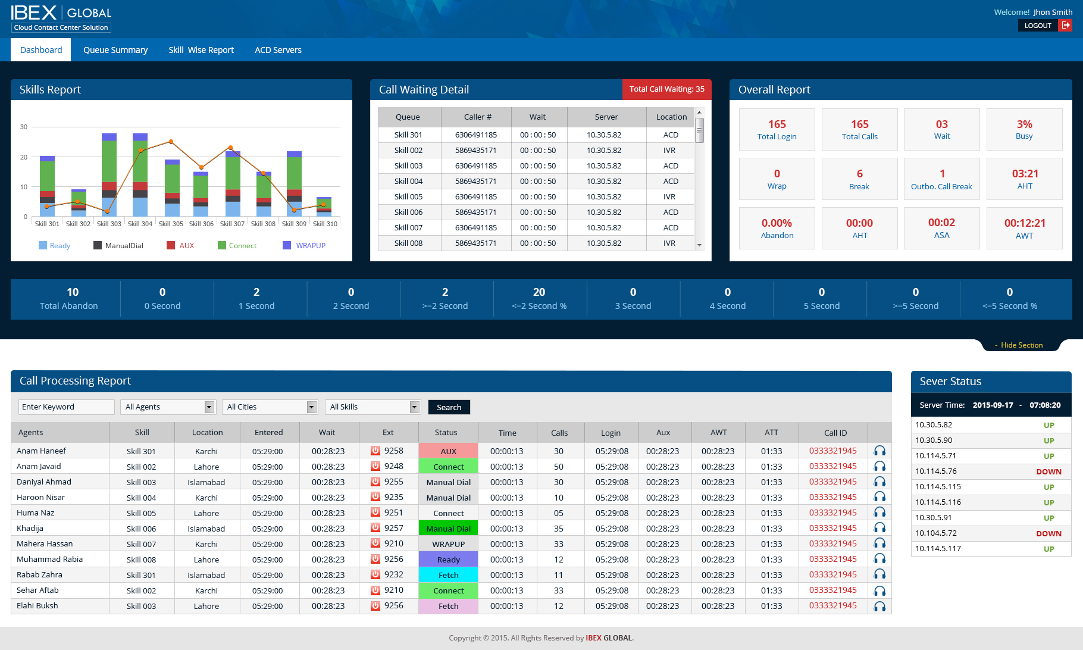Click the Hide Section link
1083x650 pixels.
[x=1021, y=345]
